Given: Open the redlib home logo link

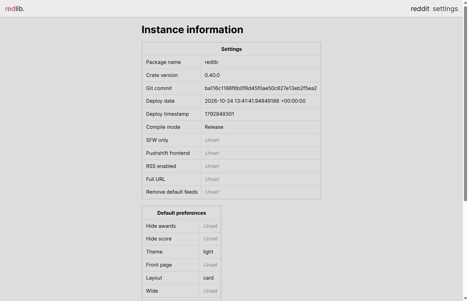Looking at the screenshot, I should pos(15,9).
